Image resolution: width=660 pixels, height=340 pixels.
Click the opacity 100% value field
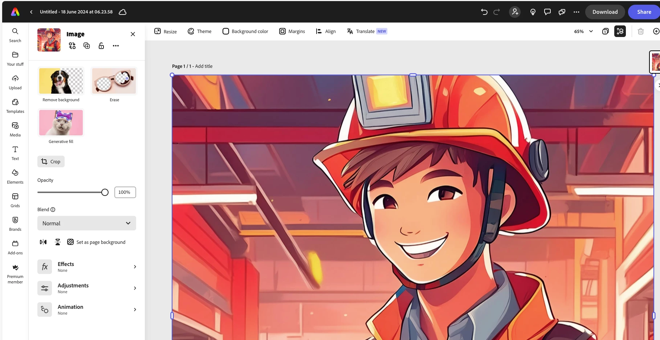(x=125, y=192)
